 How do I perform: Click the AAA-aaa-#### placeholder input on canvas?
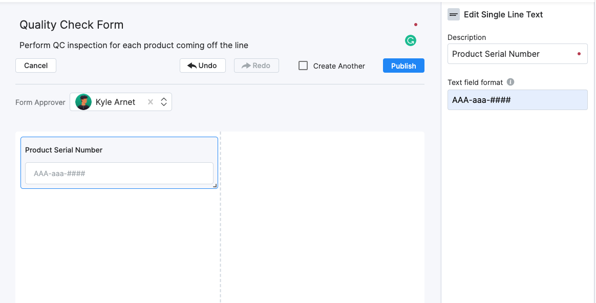[119, 174]
